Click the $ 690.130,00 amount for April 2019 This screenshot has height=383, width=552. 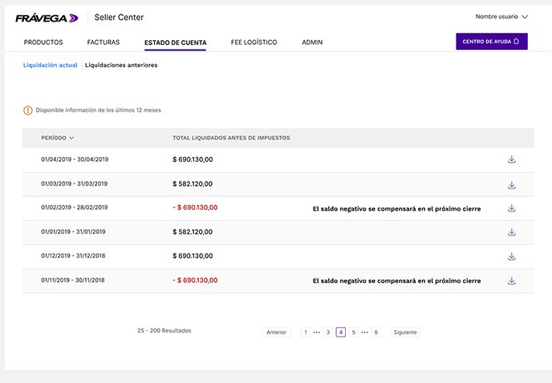click(x=193, y=159)
